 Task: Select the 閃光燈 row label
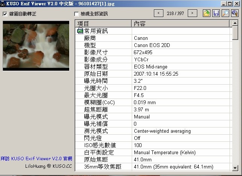point(93,138)
